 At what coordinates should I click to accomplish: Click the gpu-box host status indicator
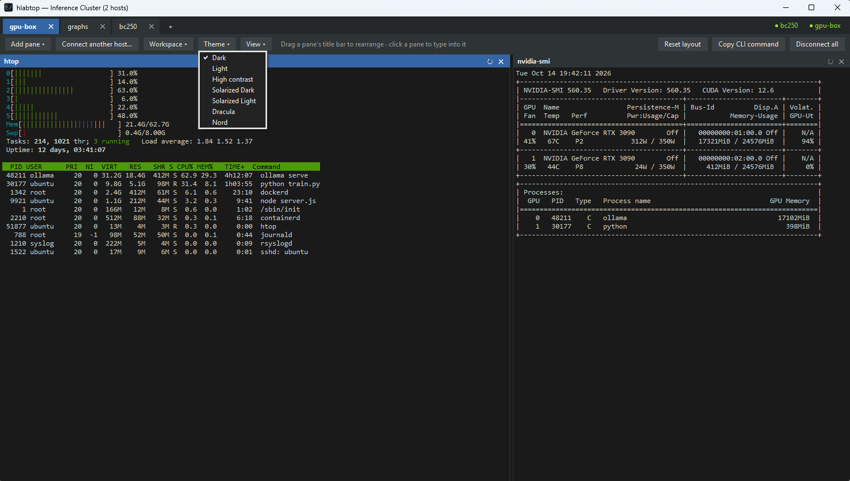825,26
